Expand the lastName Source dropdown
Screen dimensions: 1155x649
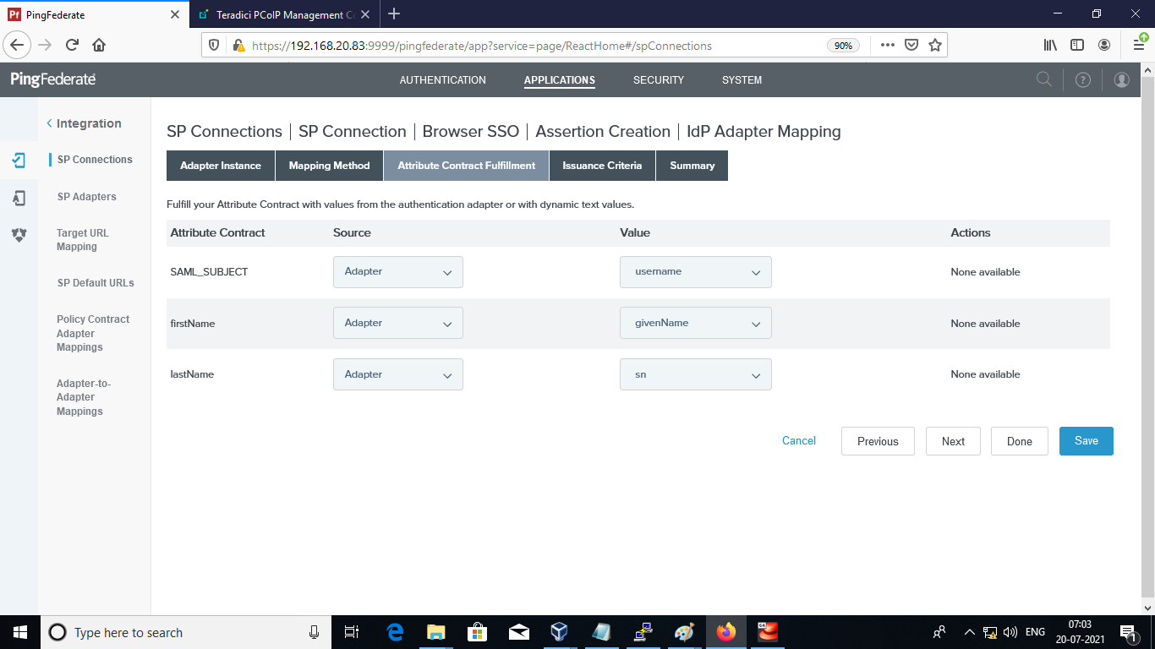(398, 374)
